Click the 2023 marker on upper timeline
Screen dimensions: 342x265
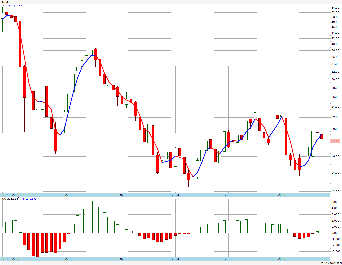point(175,195)
